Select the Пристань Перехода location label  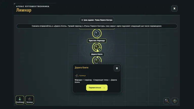[97, 41]
